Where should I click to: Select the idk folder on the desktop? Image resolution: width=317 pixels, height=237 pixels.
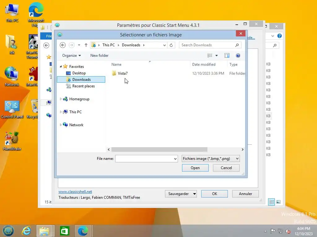[11, 44]
